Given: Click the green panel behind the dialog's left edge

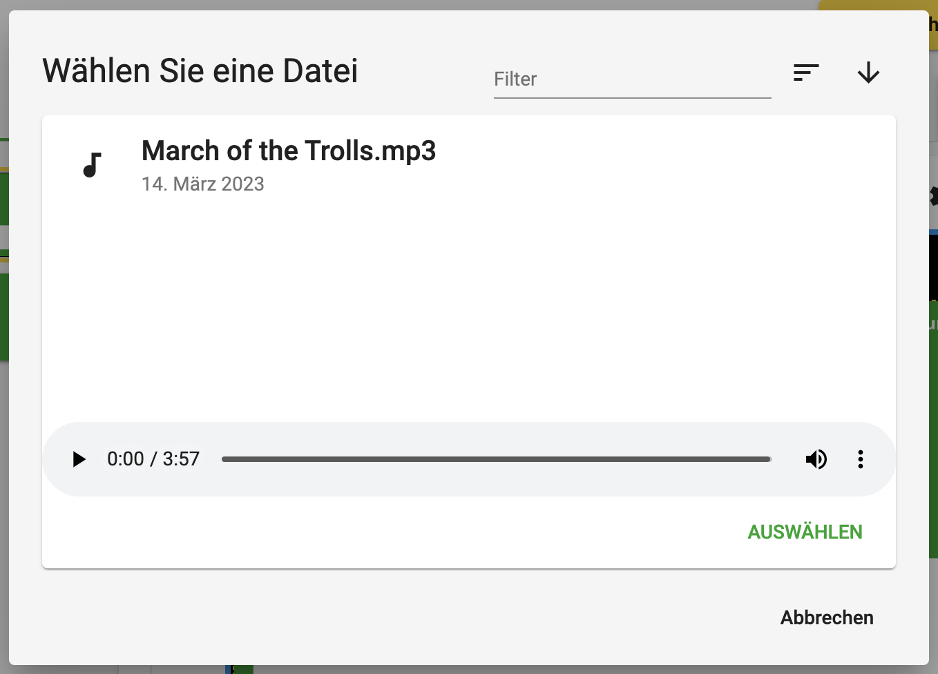Looking at the screenshot, I should pos(4,317).
